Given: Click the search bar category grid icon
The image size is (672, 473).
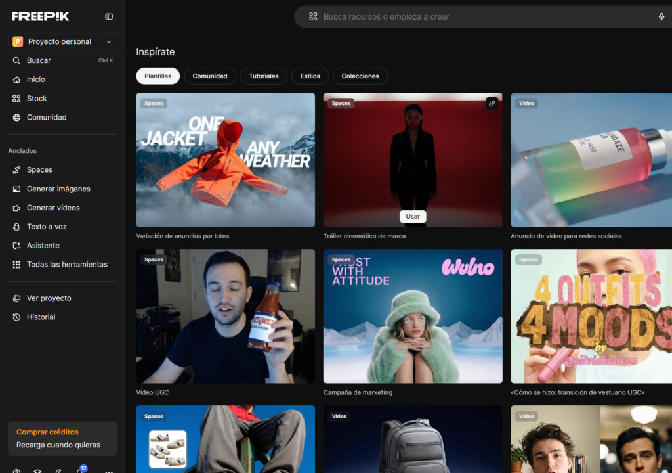Looking at the screenshot, I should click(313, 17).
